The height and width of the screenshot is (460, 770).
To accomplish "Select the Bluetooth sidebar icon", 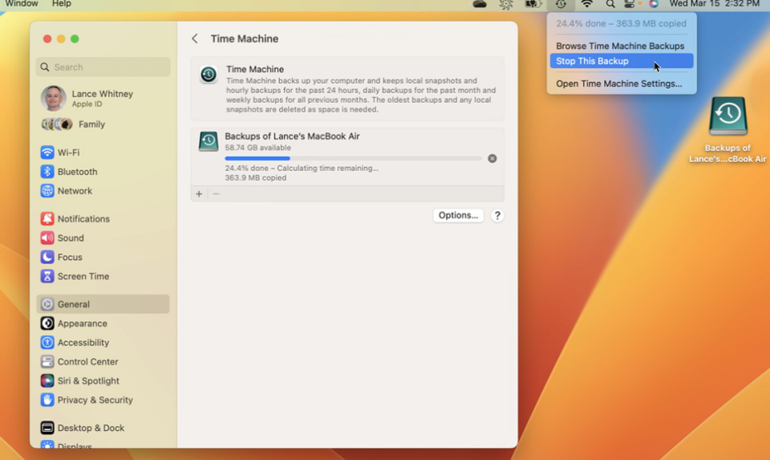I will pyautogui.click(x=47, y=172).
